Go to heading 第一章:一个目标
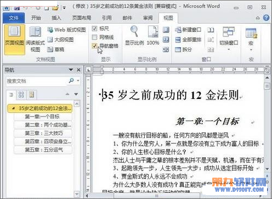The width and height of the screenshot is (272, 199). [x=43, y=117]
